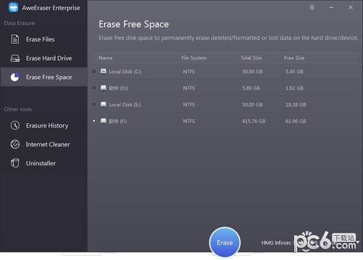The width and height of the screenshot is (363, 260).
Task: Click the Free Size column header
Action: [x=294, y=58]
